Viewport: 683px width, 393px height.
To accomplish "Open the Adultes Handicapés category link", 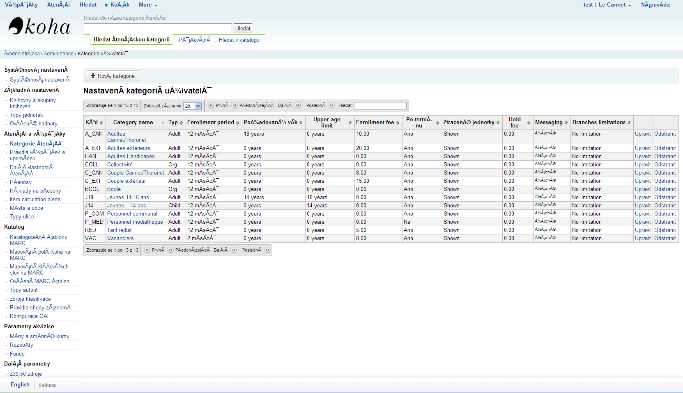I will click(131, 157).
